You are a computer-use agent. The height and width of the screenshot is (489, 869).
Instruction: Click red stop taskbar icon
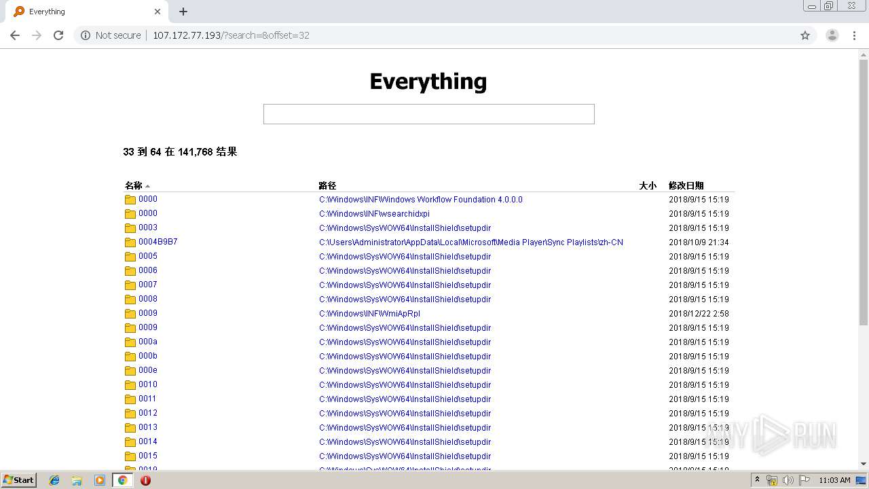tap(145, 480)
